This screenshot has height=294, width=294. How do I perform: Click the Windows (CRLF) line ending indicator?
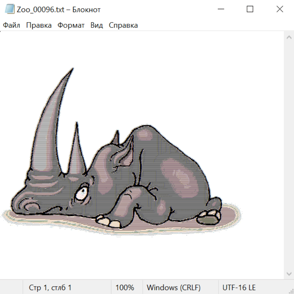click(173, 287)
